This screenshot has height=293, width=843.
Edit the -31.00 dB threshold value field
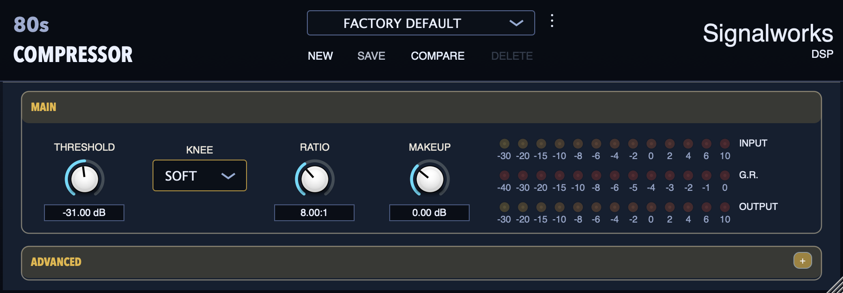(84, 213)
